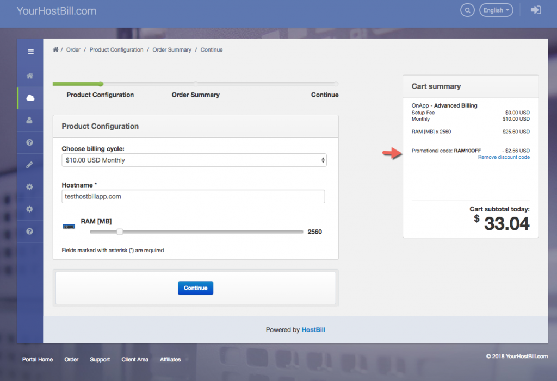Open Client Area in footer menu

tap(135, 359)
